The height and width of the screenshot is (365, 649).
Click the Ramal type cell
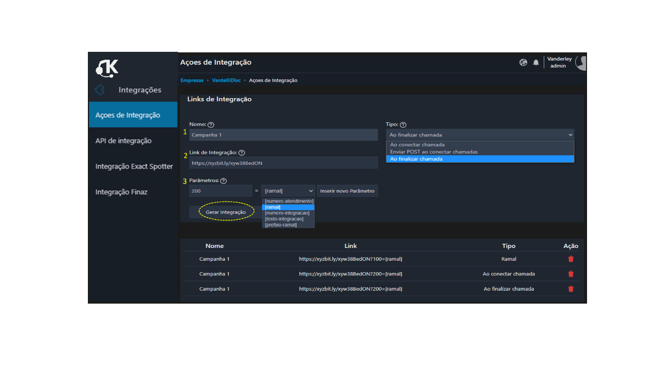[509, 259]
